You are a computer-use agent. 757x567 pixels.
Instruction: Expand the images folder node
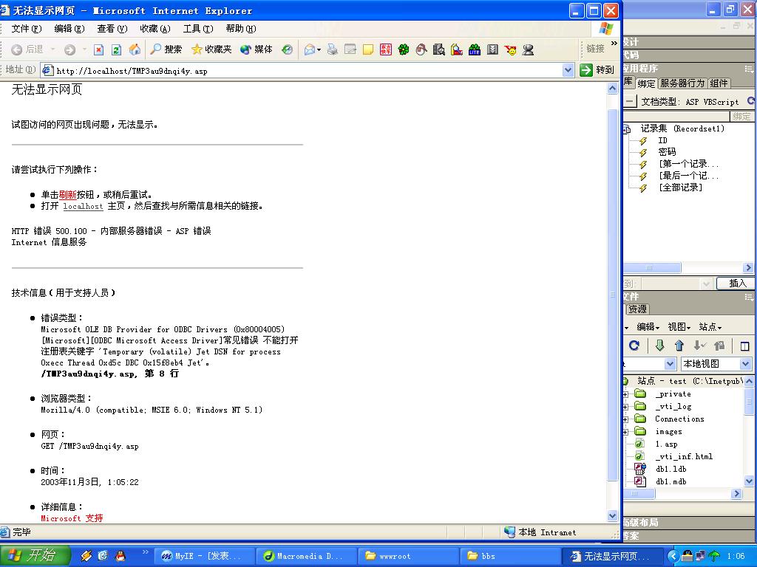pos(626,431)
